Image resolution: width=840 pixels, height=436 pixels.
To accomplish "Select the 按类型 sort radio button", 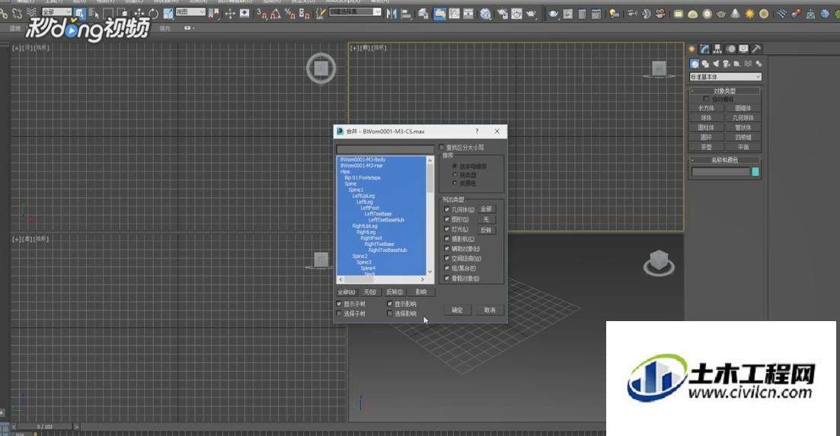I will pyautogui.click(x=455, y=175).
